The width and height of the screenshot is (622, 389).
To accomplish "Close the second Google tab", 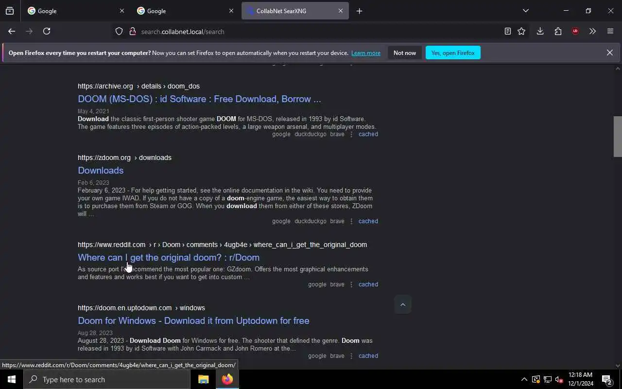I will click(x=231, y=11).
